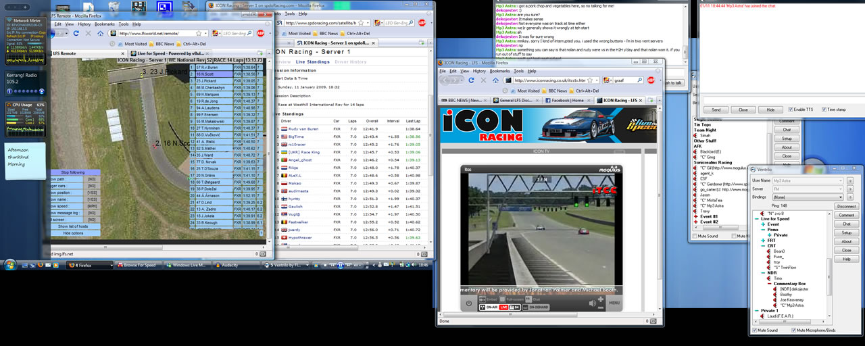Open Bookmarks menu in LFS Remote window
The width and height of the screenshot is (865, 346).
point(105,24)
